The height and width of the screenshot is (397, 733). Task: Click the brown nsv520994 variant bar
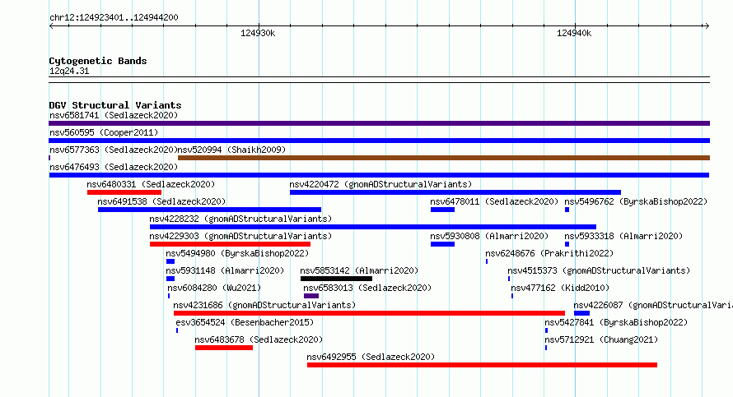[444, 158]
